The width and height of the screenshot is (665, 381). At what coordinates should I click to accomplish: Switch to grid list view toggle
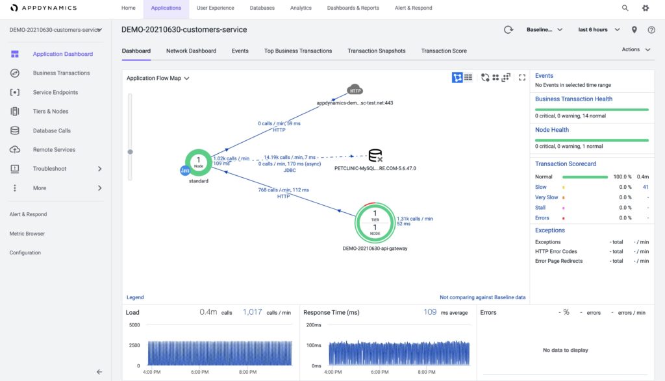(468, 77)
